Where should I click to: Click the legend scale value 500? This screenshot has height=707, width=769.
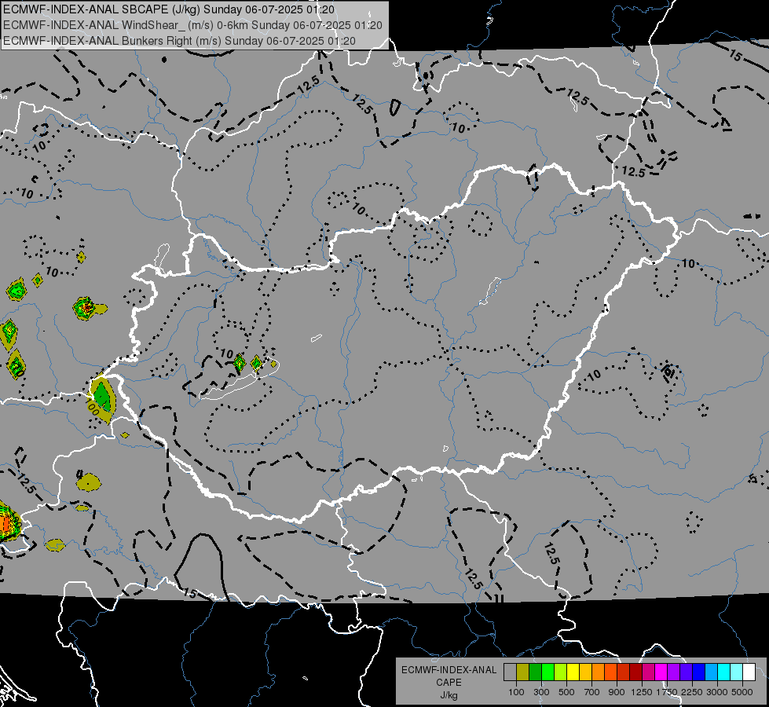(x=566, y=692)
